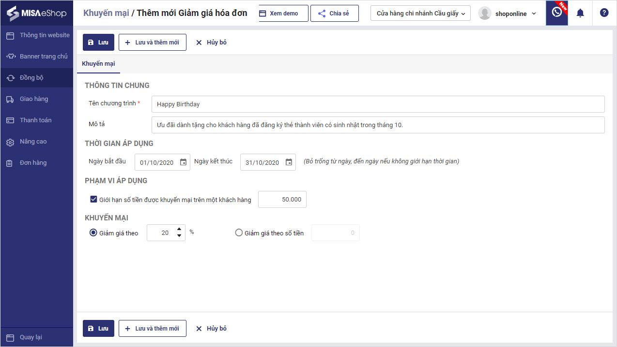
Task: Click the Xem demo button
Action: [279, 14]
